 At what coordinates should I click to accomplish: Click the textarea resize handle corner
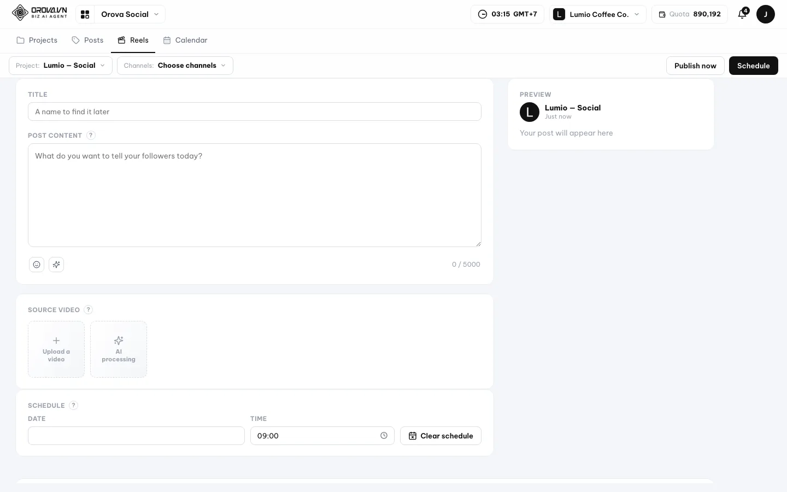pyautogui.click(x=478, y=244)
